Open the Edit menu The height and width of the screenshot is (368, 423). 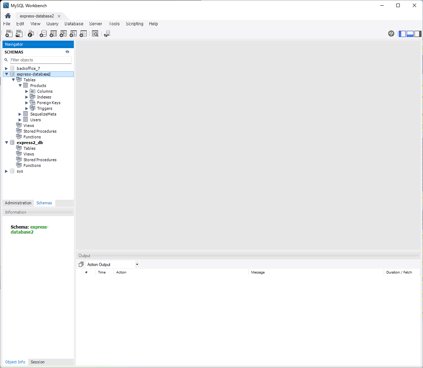tap(20, 24)
